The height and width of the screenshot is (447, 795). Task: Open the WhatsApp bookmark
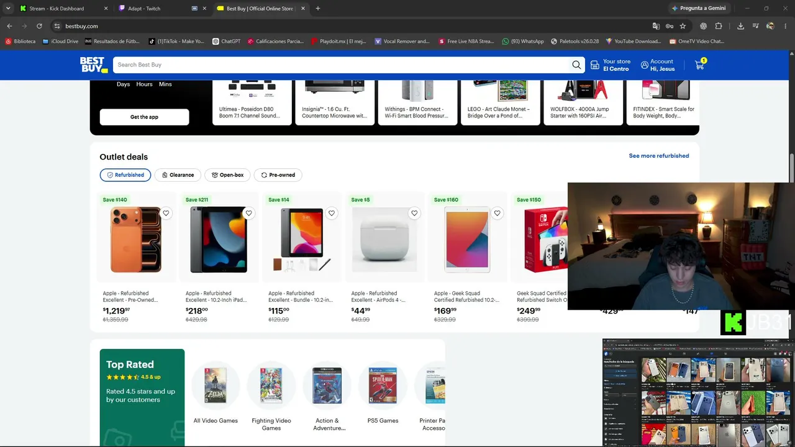(522, 42)
